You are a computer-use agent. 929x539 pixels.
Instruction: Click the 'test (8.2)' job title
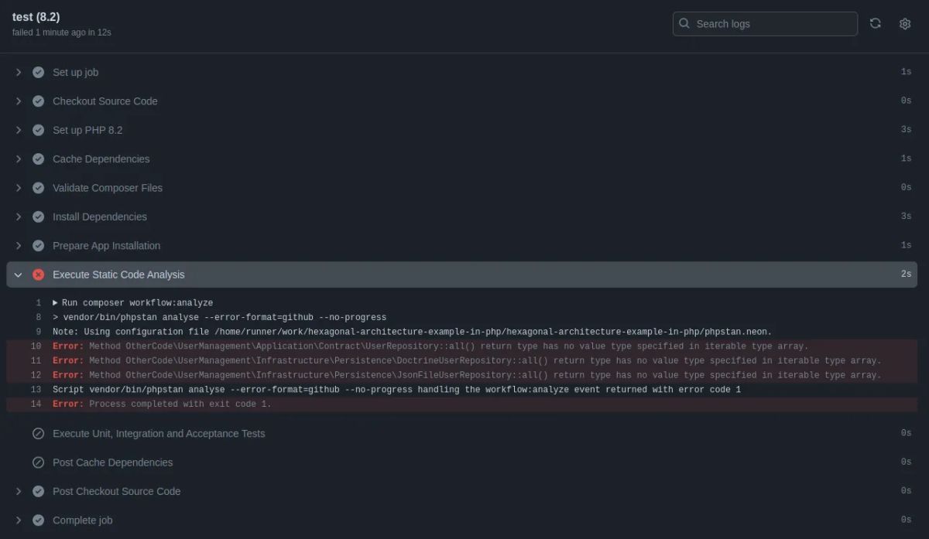coord(36,17)
